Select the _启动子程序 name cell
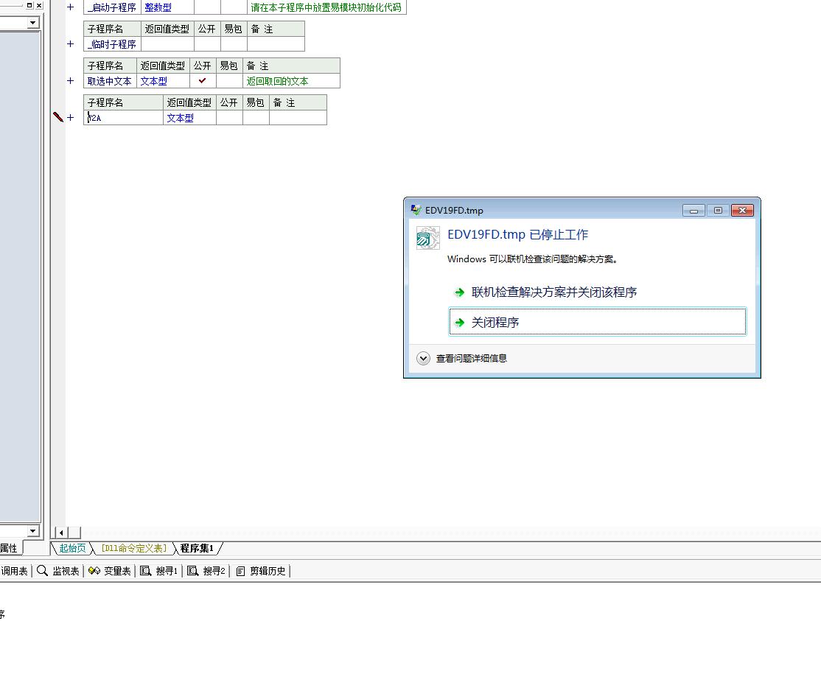The image size is (821, 674). point(111,7)
